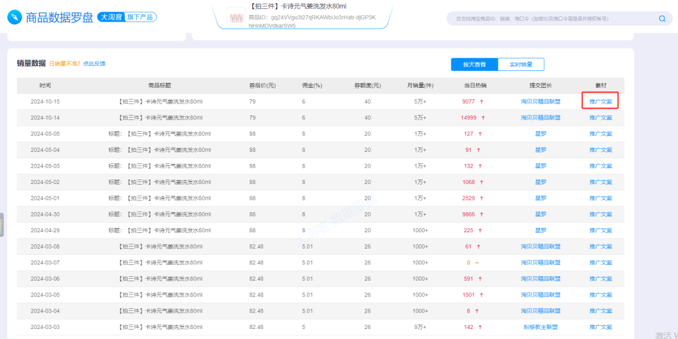Image resolution: width=678 pixels, height=339 pixels.
Task: Click the 时间 column header
Action: [45, 85]
